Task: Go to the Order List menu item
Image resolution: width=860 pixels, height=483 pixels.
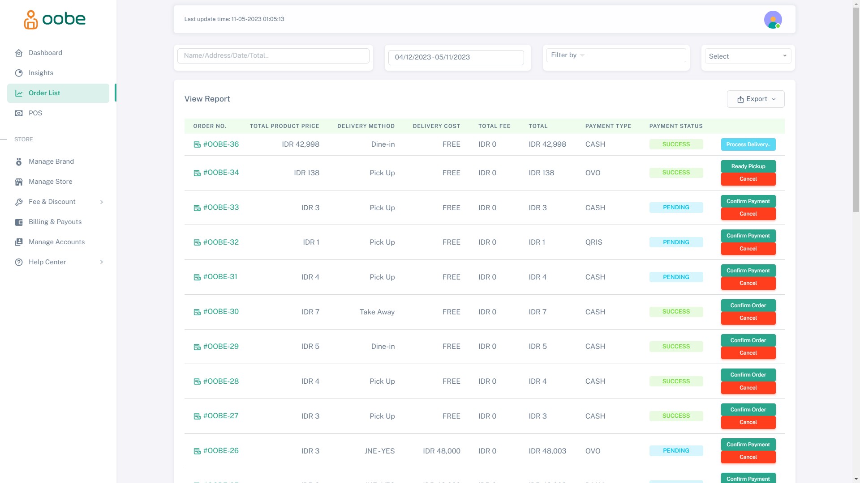Action: pos(44,93)
